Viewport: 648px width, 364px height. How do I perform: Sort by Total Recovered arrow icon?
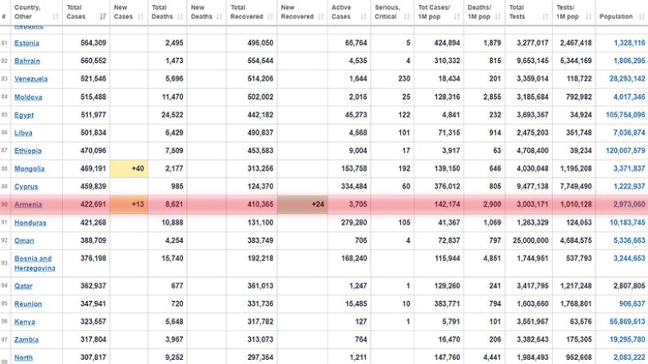(270, 17)
